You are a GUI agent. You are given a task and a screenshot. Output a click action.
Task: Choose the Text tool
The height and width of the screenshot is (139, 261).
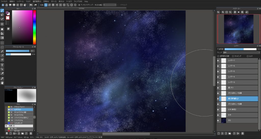pos(2,65)
